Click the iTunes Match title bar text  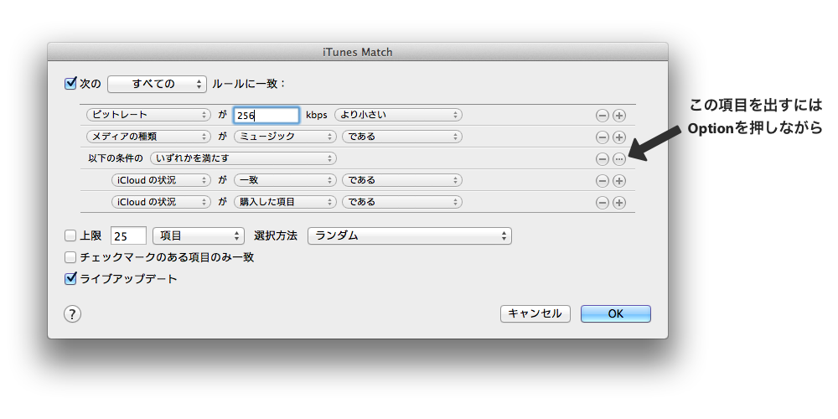tap(358, 52)
